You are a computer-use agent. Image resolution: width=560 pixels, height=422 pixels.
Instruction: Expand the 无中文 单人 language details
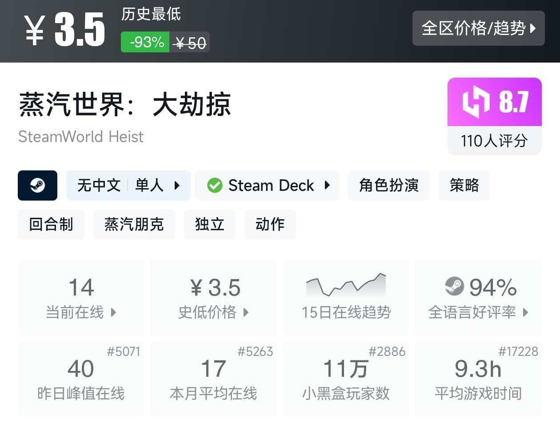coord(128,185)
